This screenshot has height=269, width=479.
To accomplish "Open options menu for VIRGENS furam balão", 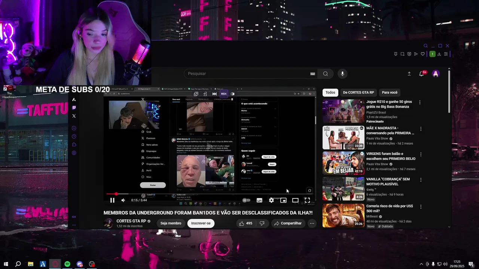I will (x=421, y=154).
